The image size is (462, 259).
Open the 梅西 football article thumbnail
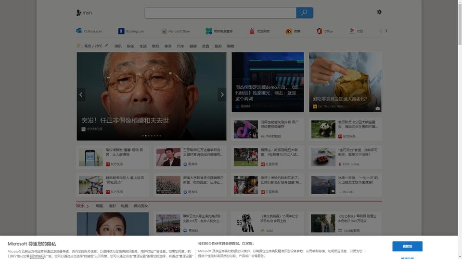[x=246, y=157]
